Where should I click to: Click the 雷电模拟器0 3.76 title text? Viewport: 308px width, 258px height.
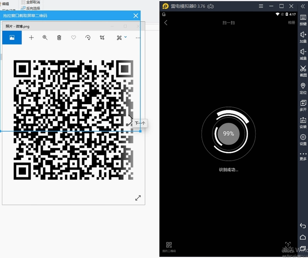[x=188, y=6]
